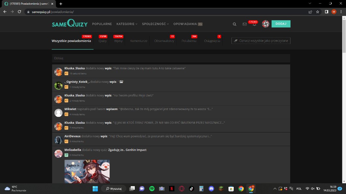The height and width of the screenshot is (194, 346).
Task: Open Spotify from the taskbar
Action: tap(152, 188)
